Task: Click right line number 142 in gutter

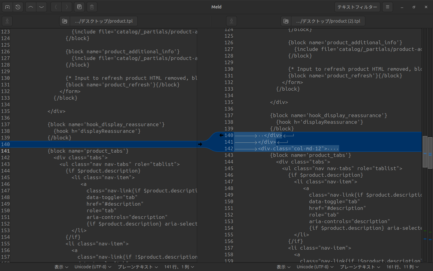Action: click(x=229, y=148)
